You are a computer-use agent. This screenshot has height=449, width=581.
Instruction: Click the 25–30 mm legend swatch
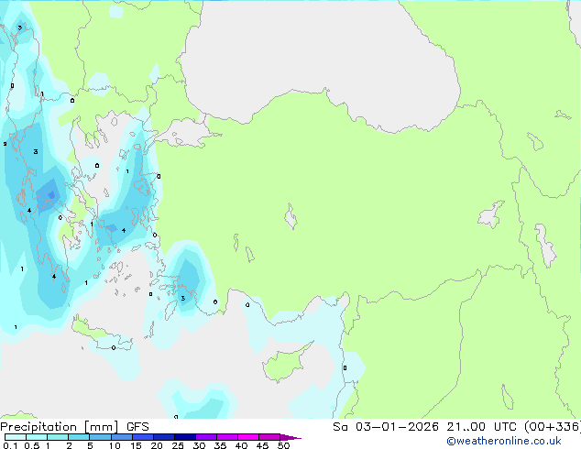pyautogui.click(x=184, y=437)
